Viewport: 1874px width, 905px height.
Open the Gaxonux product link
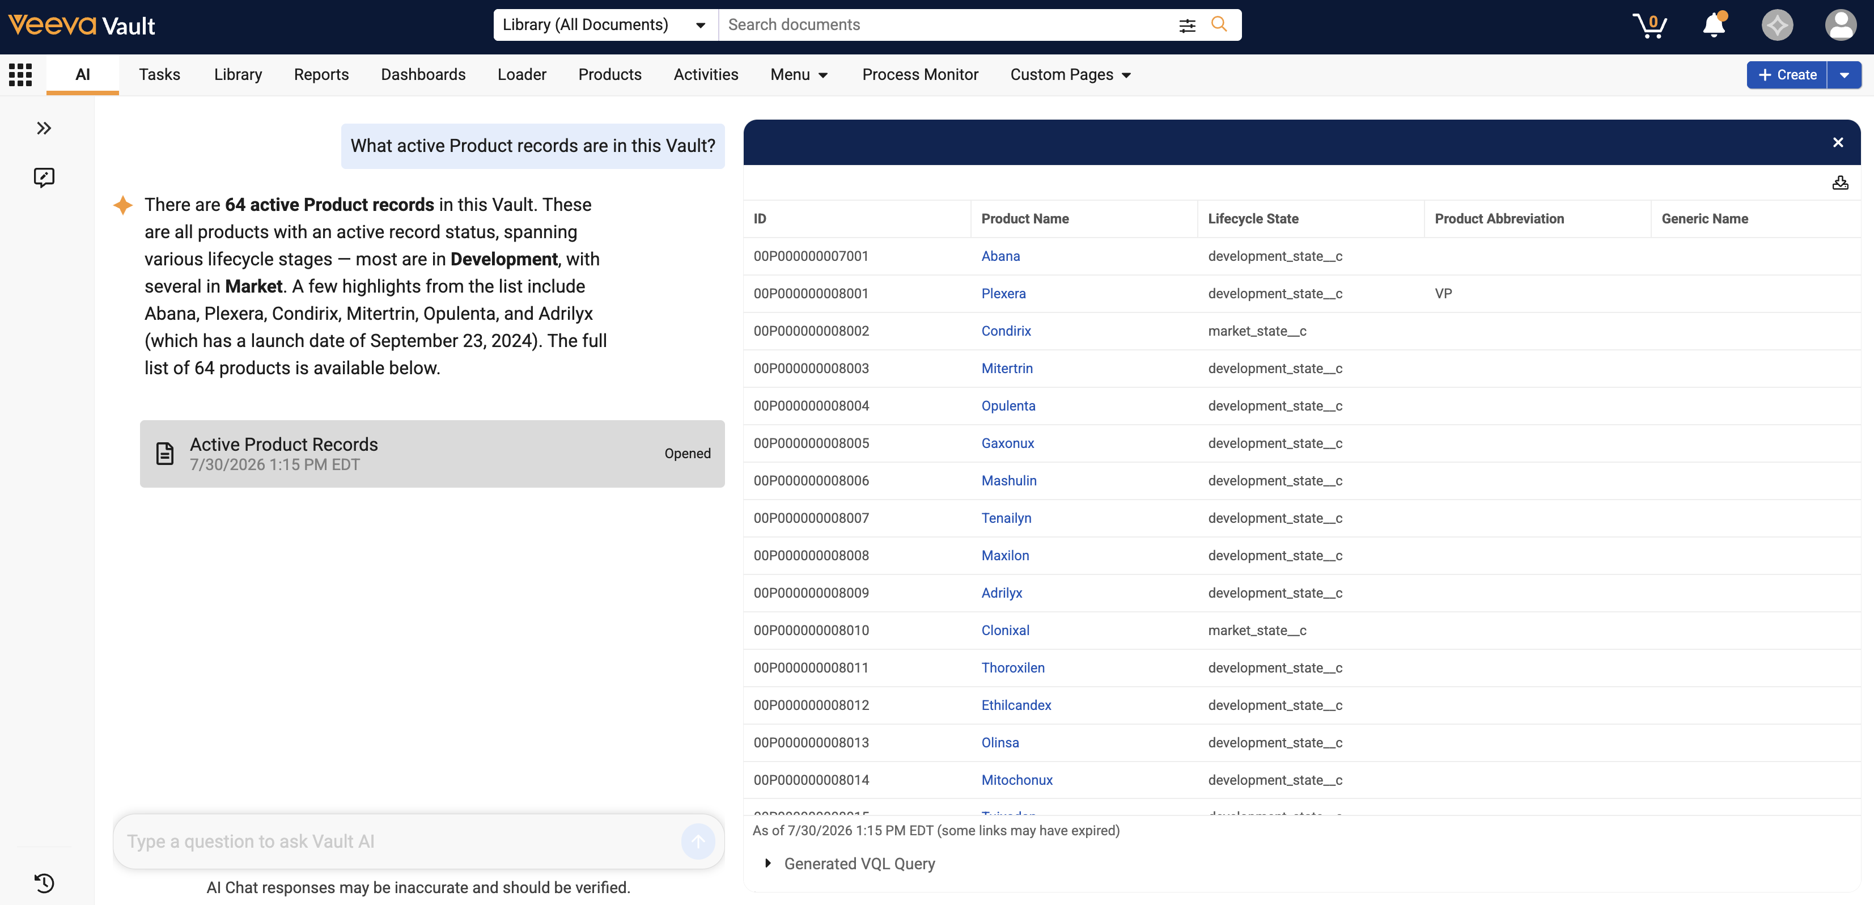click(x=1007, y=443)
